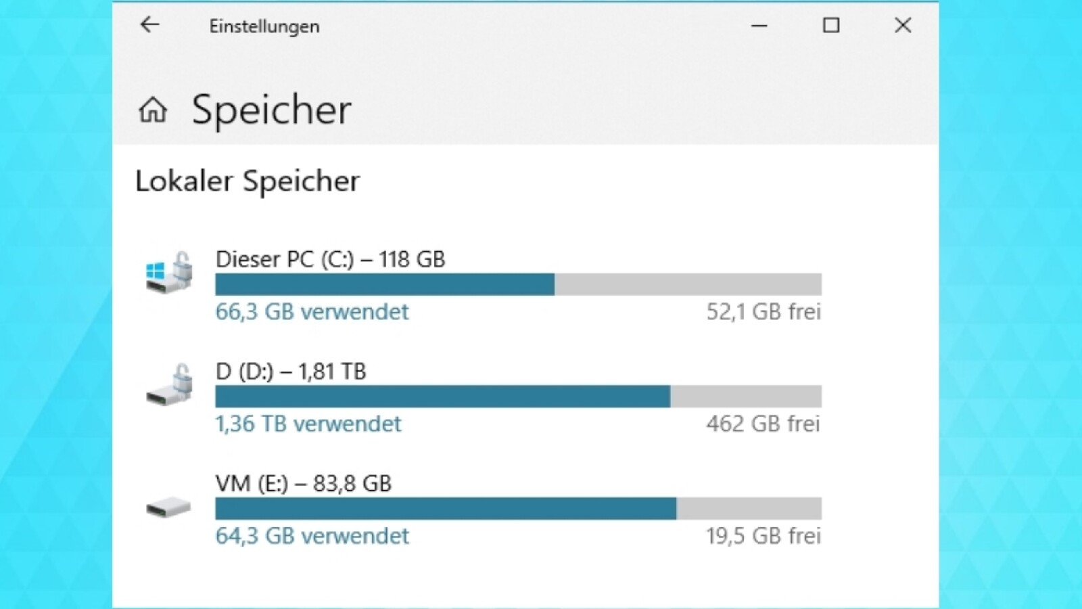Click the back arrow in Einstellungen
Image resolution: width=1082 pixels, height=609 pixels.
tap(149, 26)
